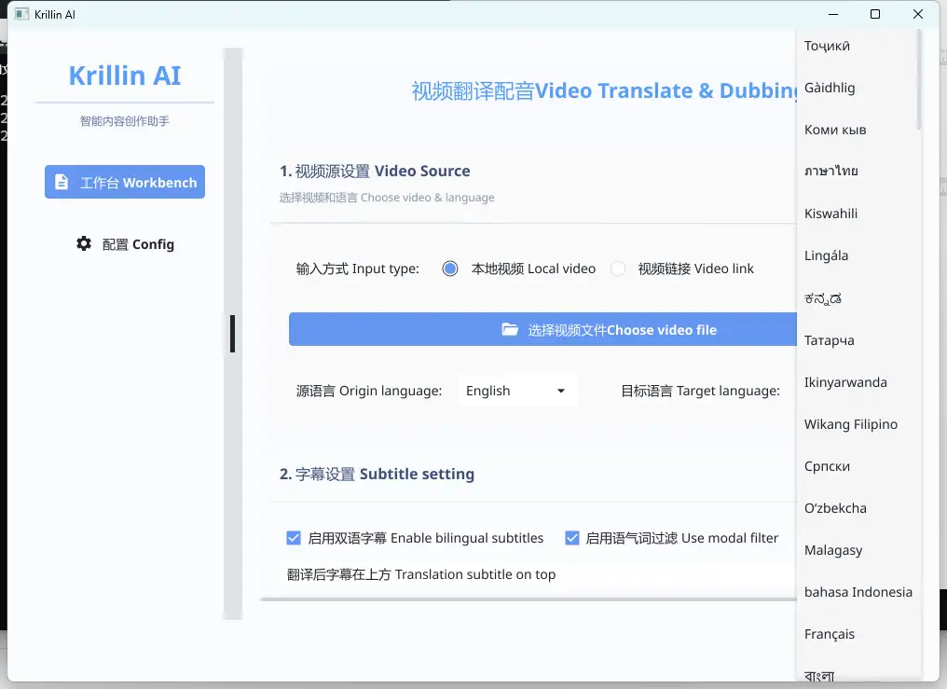The image size is (947, 689).
Task: Choose Français from the language list
Action: coord(830,634)
